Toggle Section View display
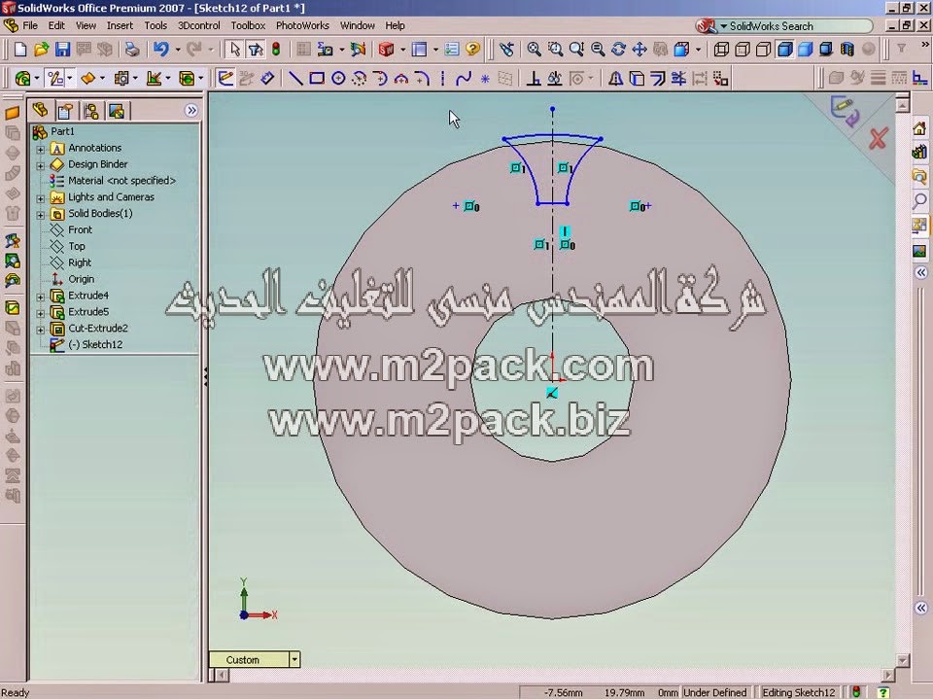933x700 pixels. tap(847, 50)
